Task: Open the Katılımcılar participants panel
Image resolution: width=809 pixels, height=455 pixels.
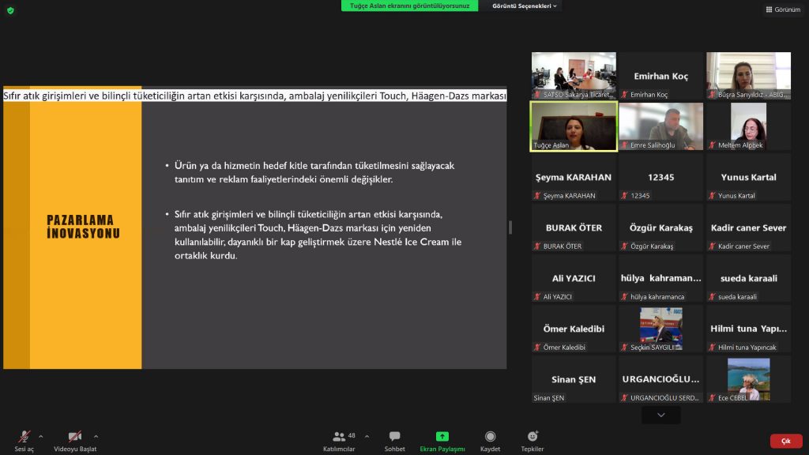Action: [341, 439]
